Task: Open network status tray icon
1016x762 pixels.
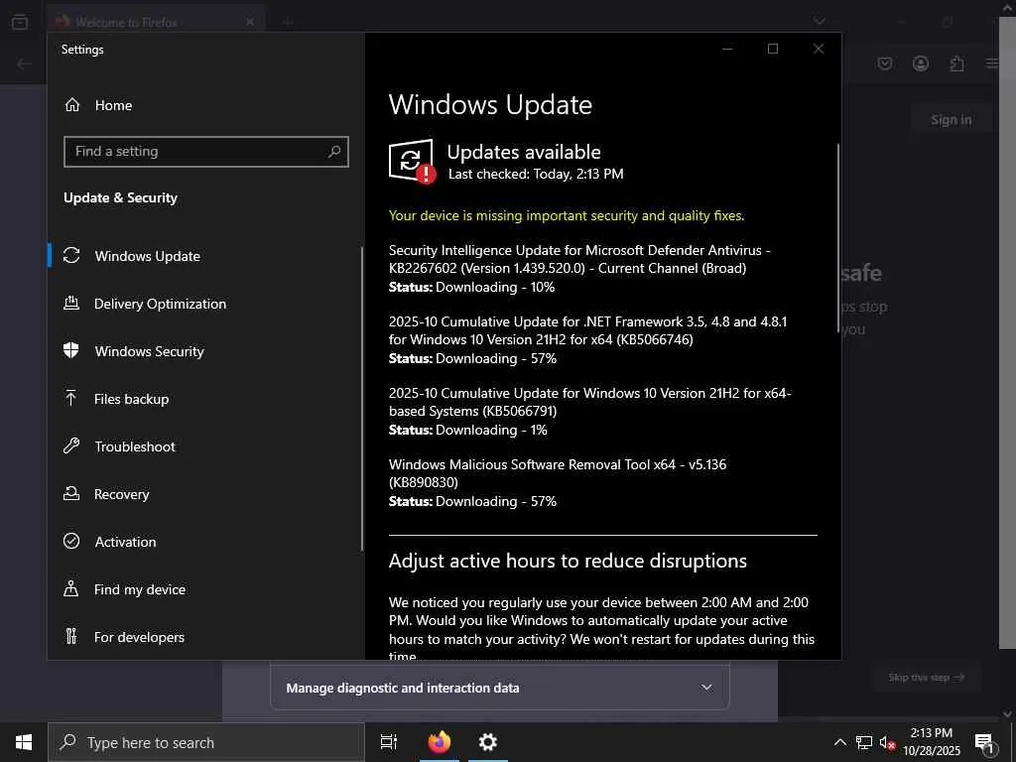Action: click(x=864, y=742)
